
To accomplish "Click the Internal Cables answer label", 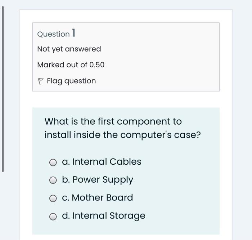I will click(107, 162).
